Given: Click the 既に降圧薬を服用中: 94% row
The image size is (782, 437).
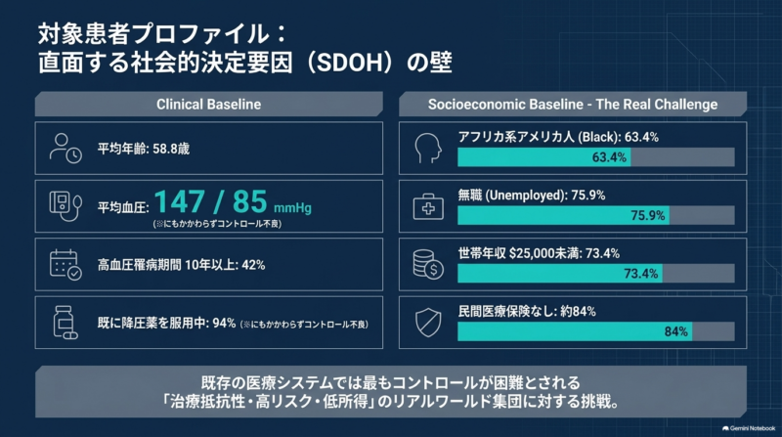Looking at the screenshot, I should coord(209,323).
